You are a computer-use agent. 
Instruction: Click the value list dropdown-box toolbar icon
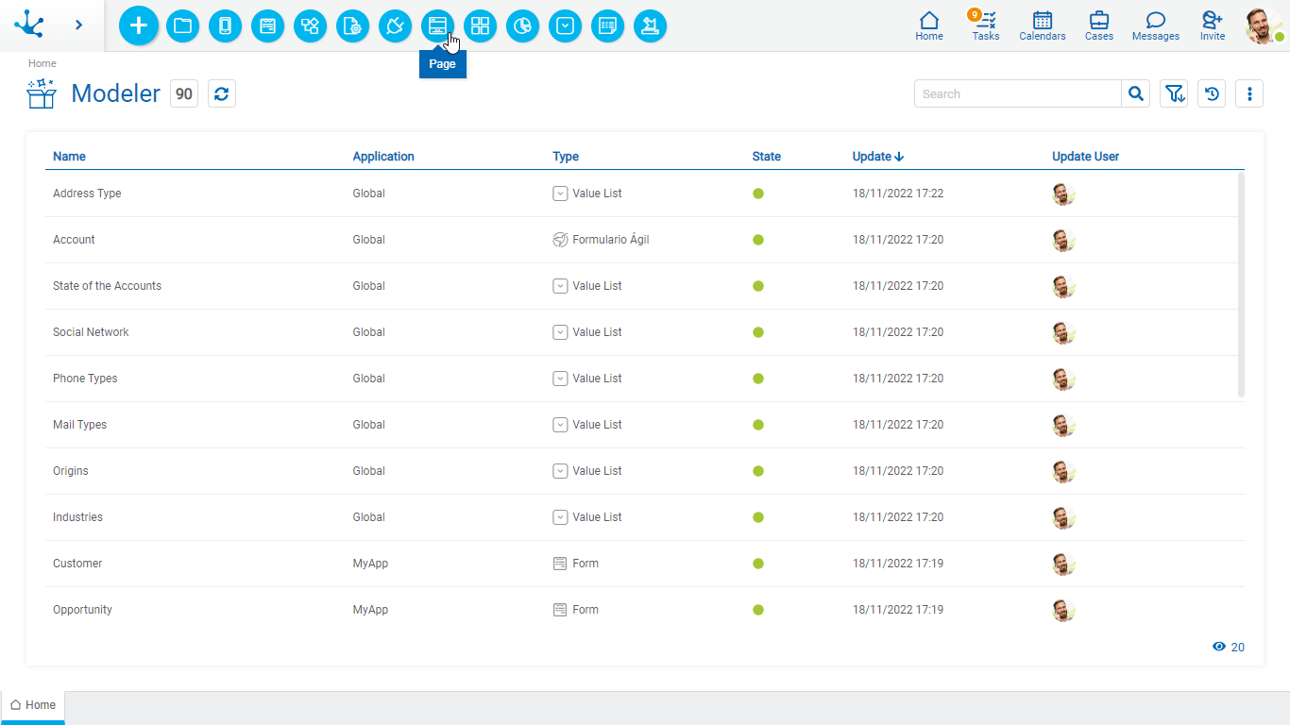point(565,25)
